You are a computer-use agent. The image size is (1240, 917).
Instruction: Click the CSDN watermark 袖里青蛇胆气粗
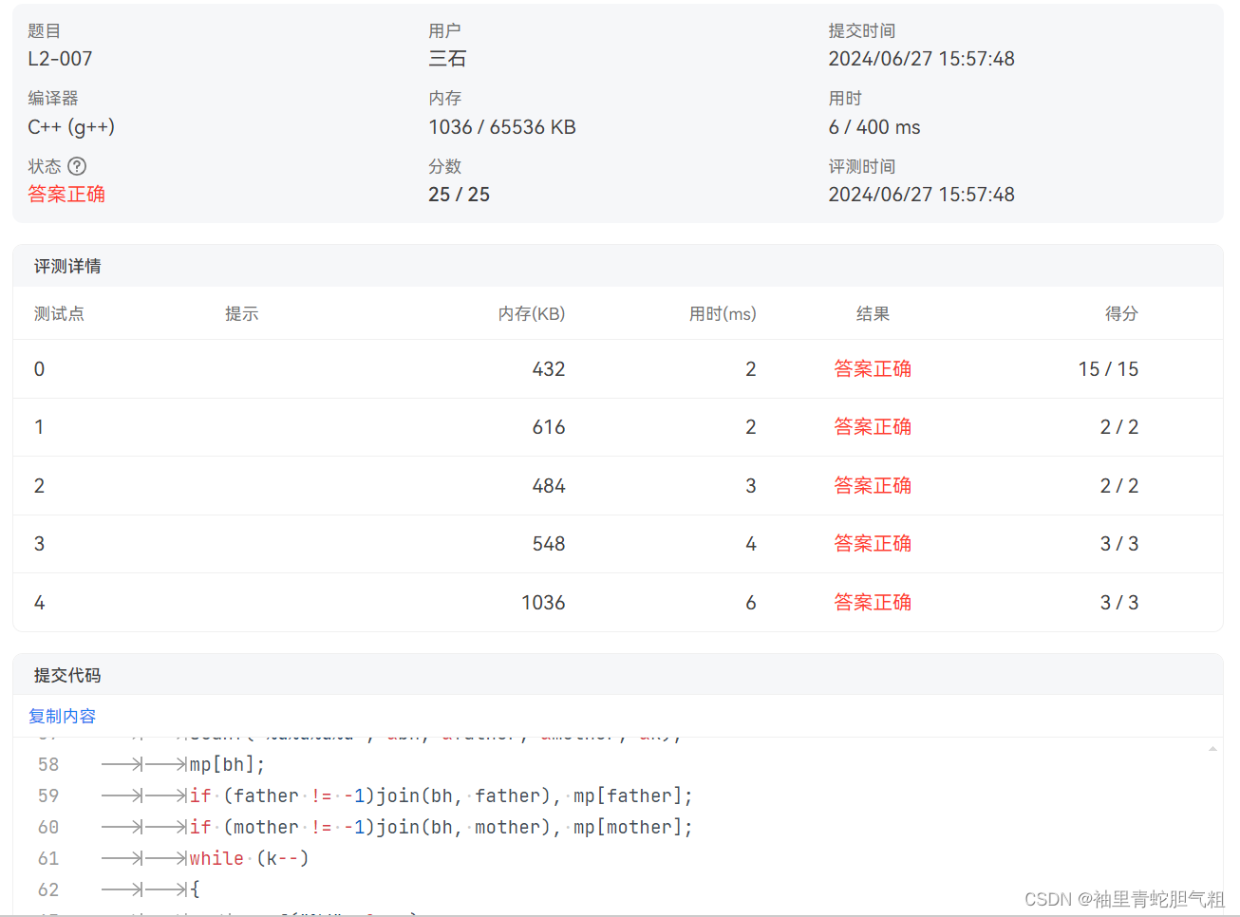[x=1130, y=900]
